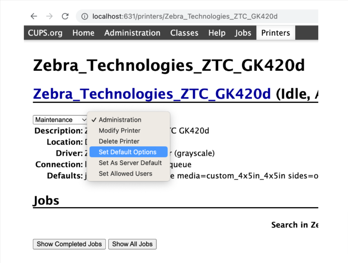Click the browser back arrow

(x=34, y=16)
